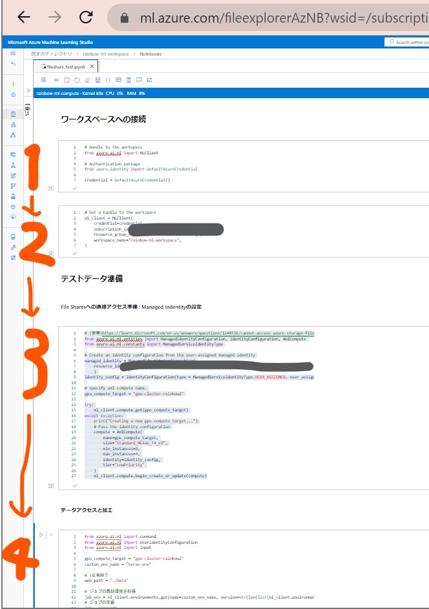Open the Data sidebar icon

coord(13,154)
